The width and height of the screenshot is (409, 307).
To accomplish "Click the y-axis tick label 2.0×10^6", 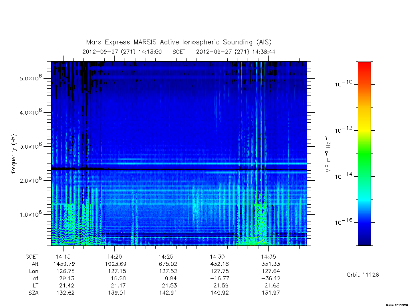I will [x=30, y=180].
